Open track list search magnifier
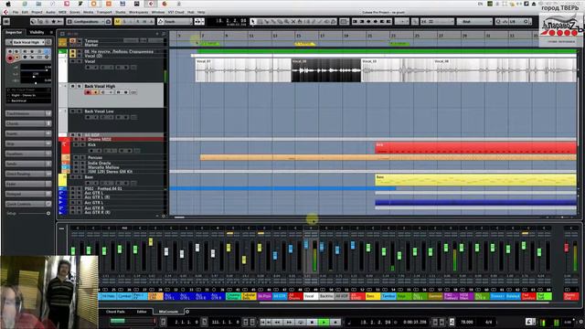585x329 pixels. tap(164, 34)
